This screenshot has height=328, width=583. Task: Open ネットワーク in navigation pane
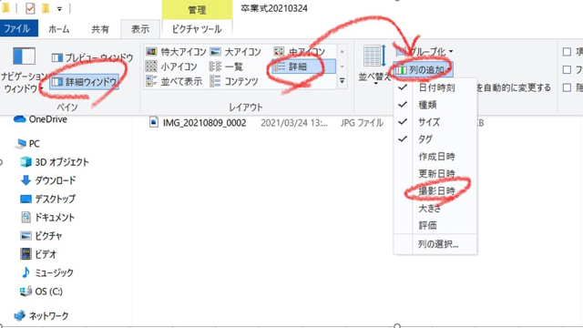coord(41,316)
